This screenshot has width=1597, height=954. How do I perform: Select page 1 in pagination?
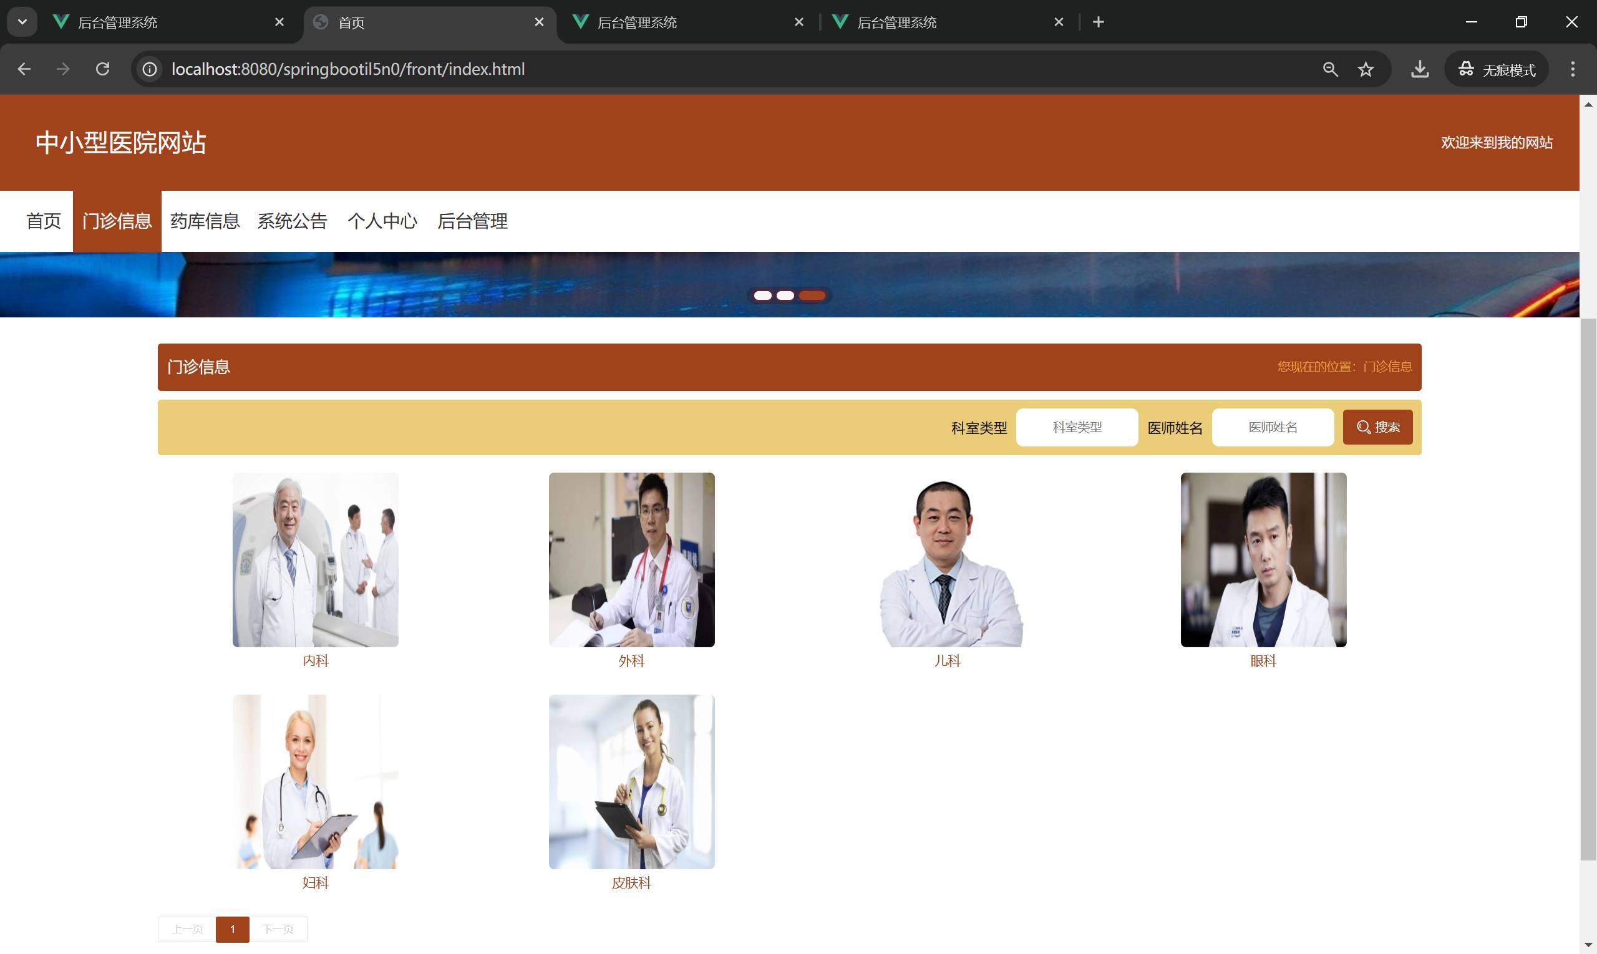click(x=232, y=929)
